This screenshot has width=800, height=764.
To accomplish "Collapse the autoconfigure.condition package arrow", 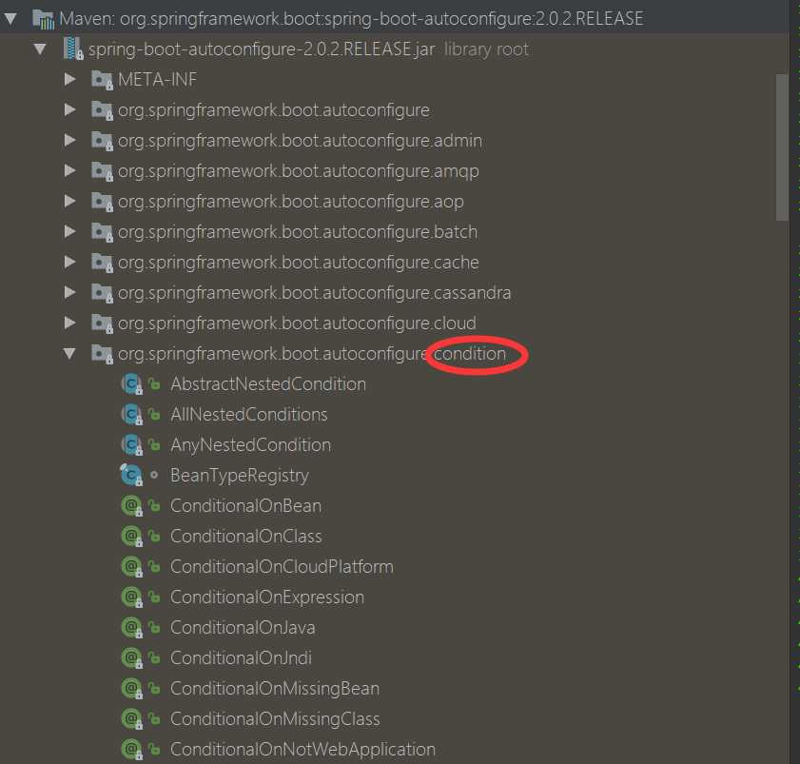I will (x=69, y=354).
